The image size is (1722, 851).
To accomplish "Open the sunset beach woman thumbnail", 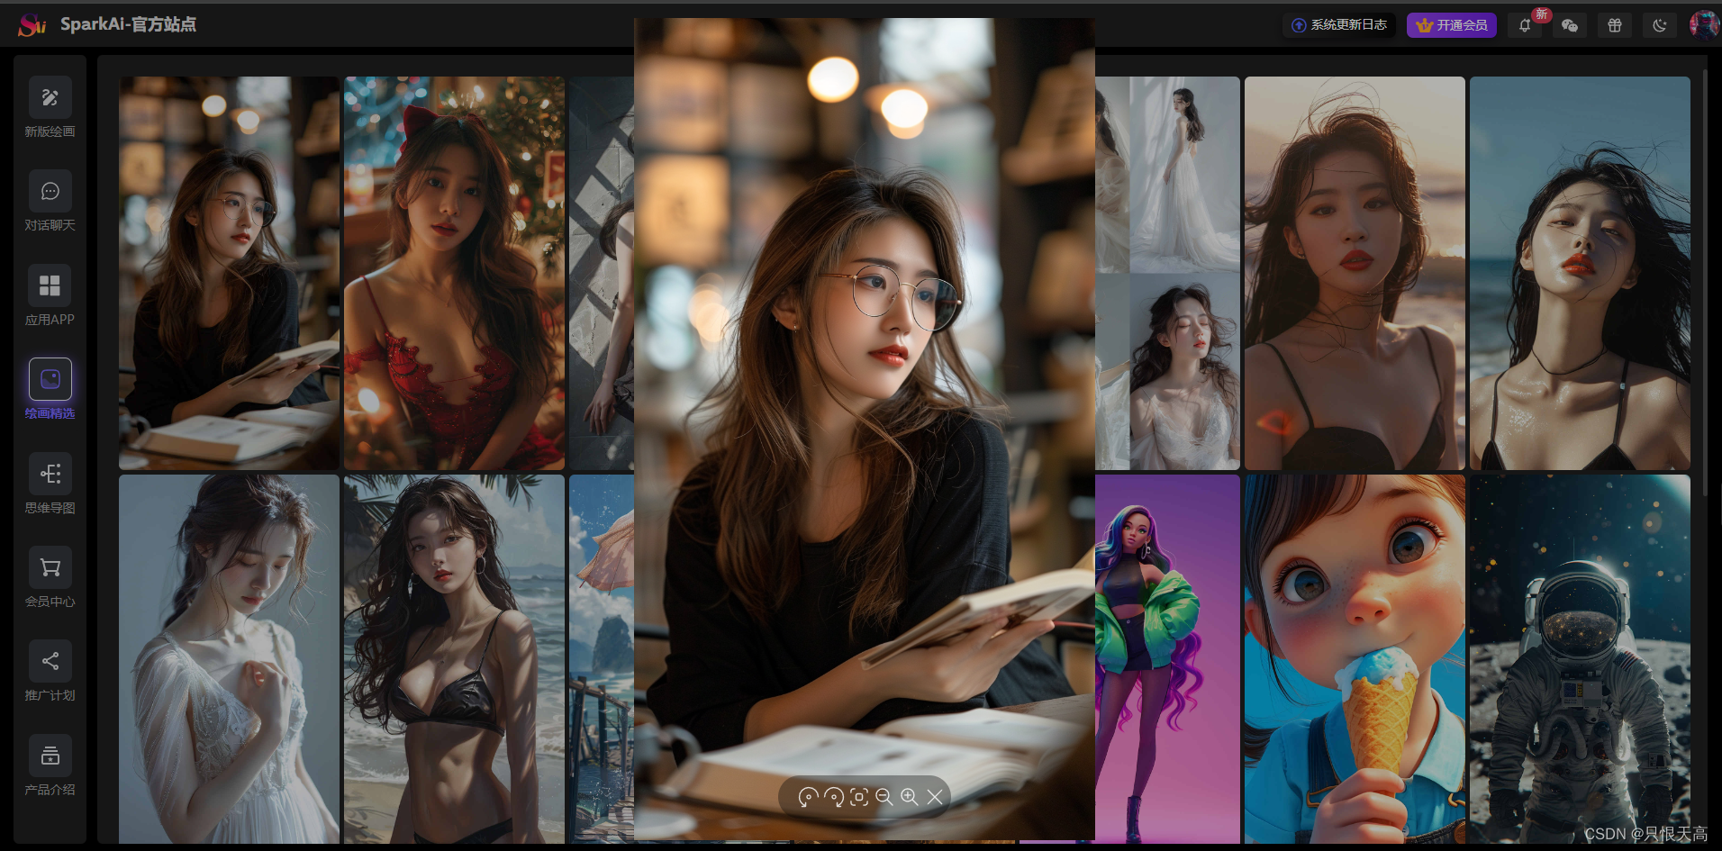I will [x=1355, y=273].
